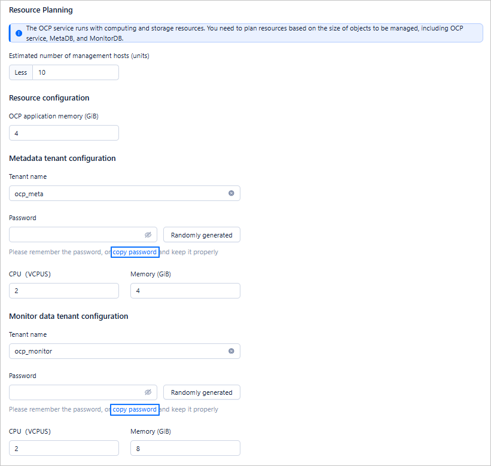Viewport: 491px width, 466px height.
Task: Copy password link under monitor data tenant
Action: coord(135,410)
